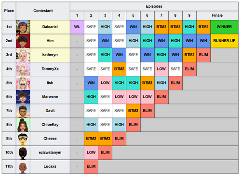Click Daleariel's avatar with pink sunglasses
The image size is (241, 176).
coord(23,27)
